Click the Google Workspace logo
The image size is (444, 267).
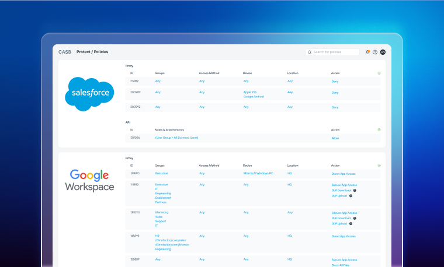tap(90, 180)
